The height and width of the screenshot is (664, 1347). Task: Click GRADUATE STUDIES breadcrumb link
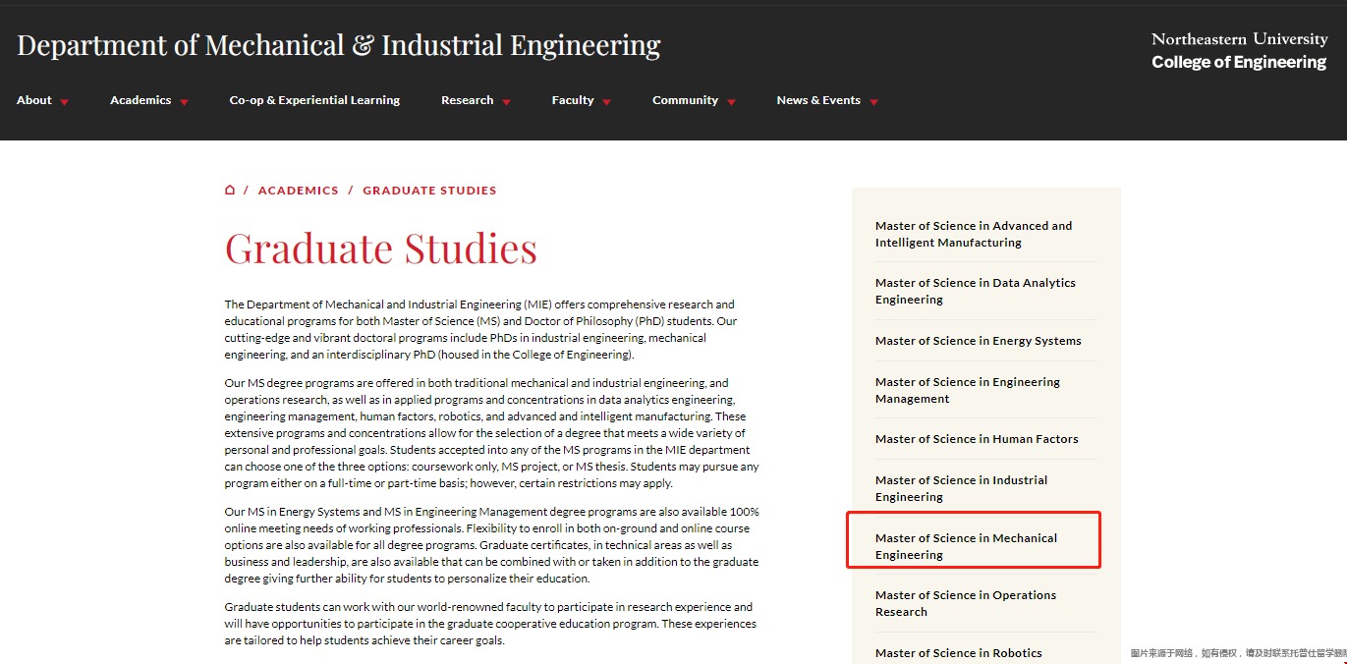pyautogui.click(x=429, y=191)
